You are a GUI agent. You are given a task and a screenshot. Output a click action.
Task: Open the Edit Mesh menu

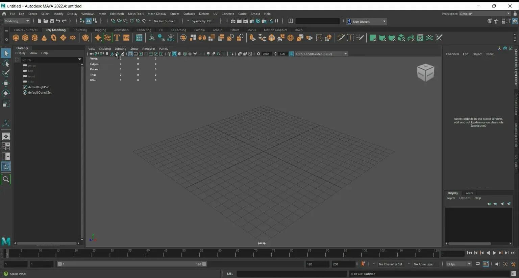click(117, 14)
